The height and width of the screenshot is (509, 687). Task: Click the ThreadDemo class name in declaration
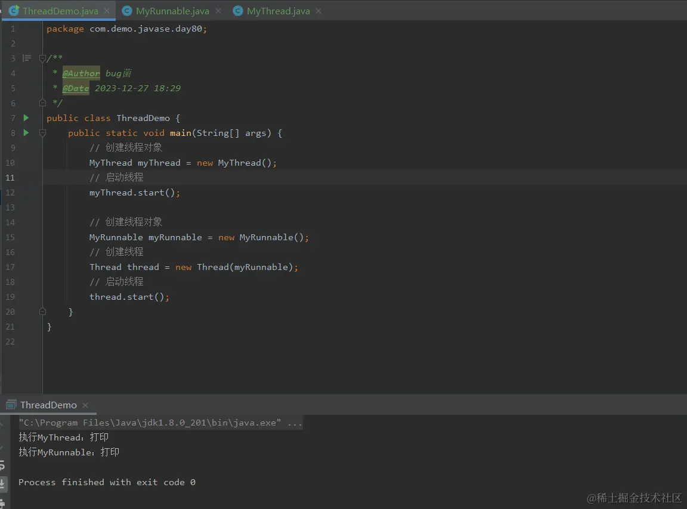143,118
